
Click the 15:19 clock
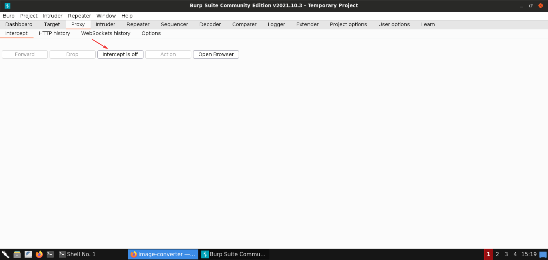(x=529, y=254)
